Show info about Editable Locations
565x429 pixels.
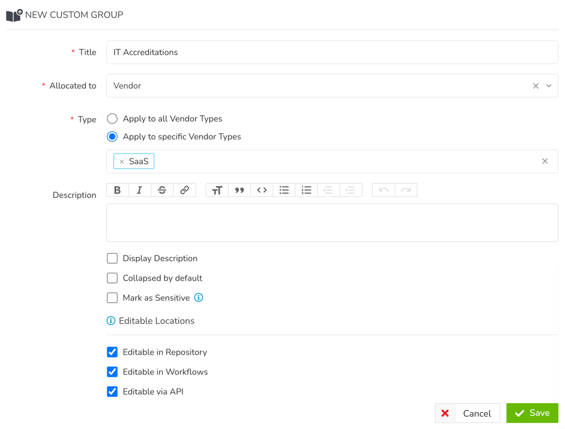coord(111,320)
